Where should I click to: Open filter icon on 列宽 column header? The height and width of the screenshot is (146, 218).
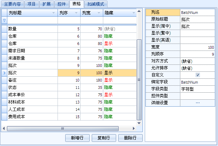click(99, 13)
